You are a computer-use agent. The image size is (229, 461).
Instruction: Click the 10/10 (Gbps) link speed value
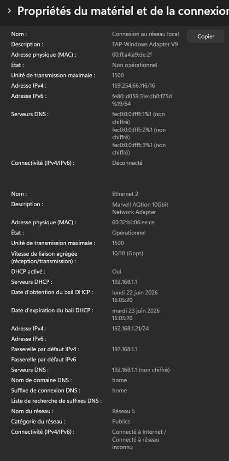(x=128, y=253)
